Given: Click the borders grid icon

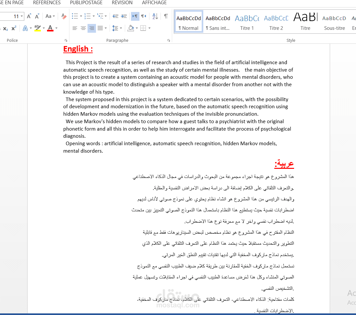Looking at the screenshot, I should pos(143,28).
